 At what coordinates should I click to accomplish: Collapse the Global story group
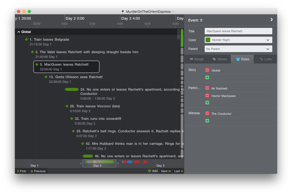(x=19, y=32)
